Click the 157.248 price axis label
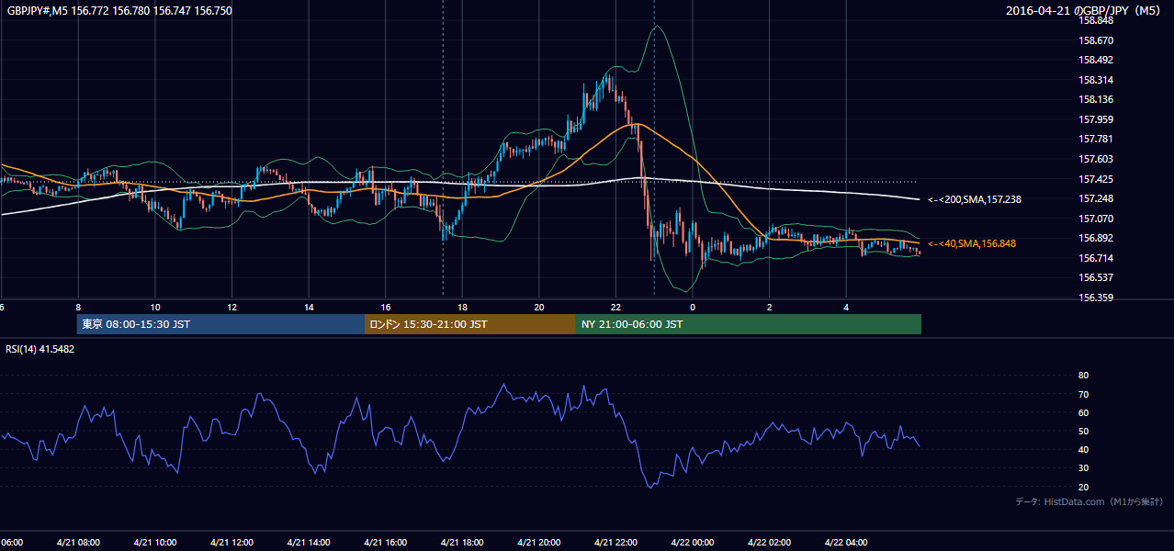Viewport: 1174px width, 551px height. (x=1097, y=198)
